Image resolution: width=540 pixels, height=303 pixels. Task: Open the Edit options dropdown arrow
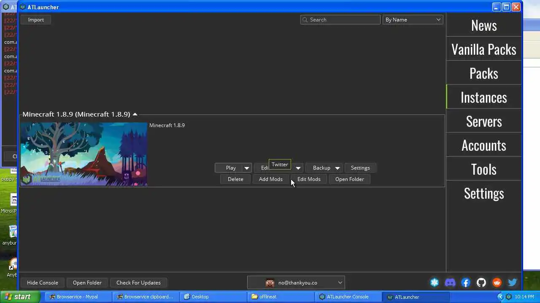298,168
